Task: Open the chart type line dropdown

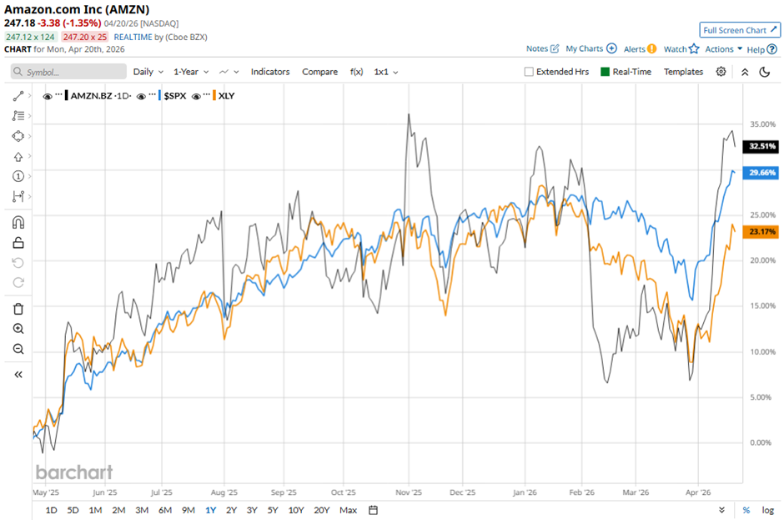Action: [x=229, y=72]
